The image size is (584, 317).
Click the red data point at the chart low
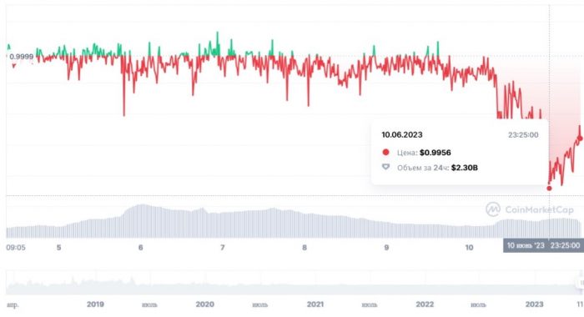click(x=549, y=188)
